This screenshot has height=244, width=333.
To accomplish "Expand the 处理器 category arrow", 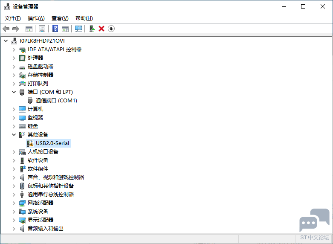I will click(x=14, y=58).
